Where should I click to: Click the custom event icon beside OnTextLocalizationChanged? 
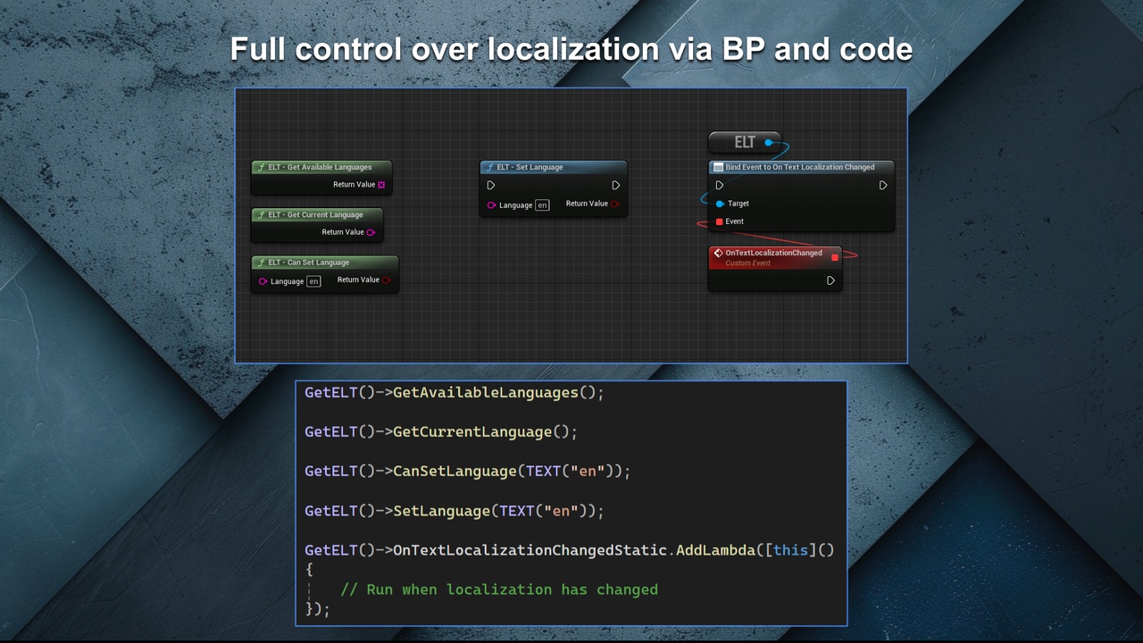coord(718,254)
